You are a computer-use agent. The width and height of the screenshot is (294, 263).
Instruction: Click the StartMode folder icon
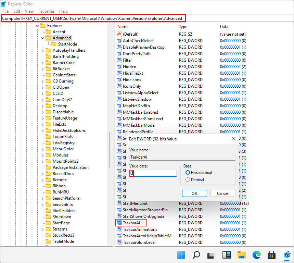[x=54, y=44]
